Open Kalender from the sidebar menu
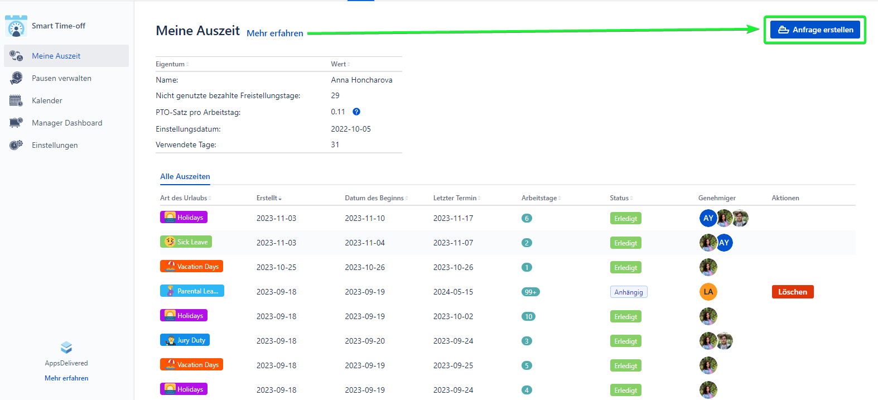The image size is (878, 400). [47, 100]
